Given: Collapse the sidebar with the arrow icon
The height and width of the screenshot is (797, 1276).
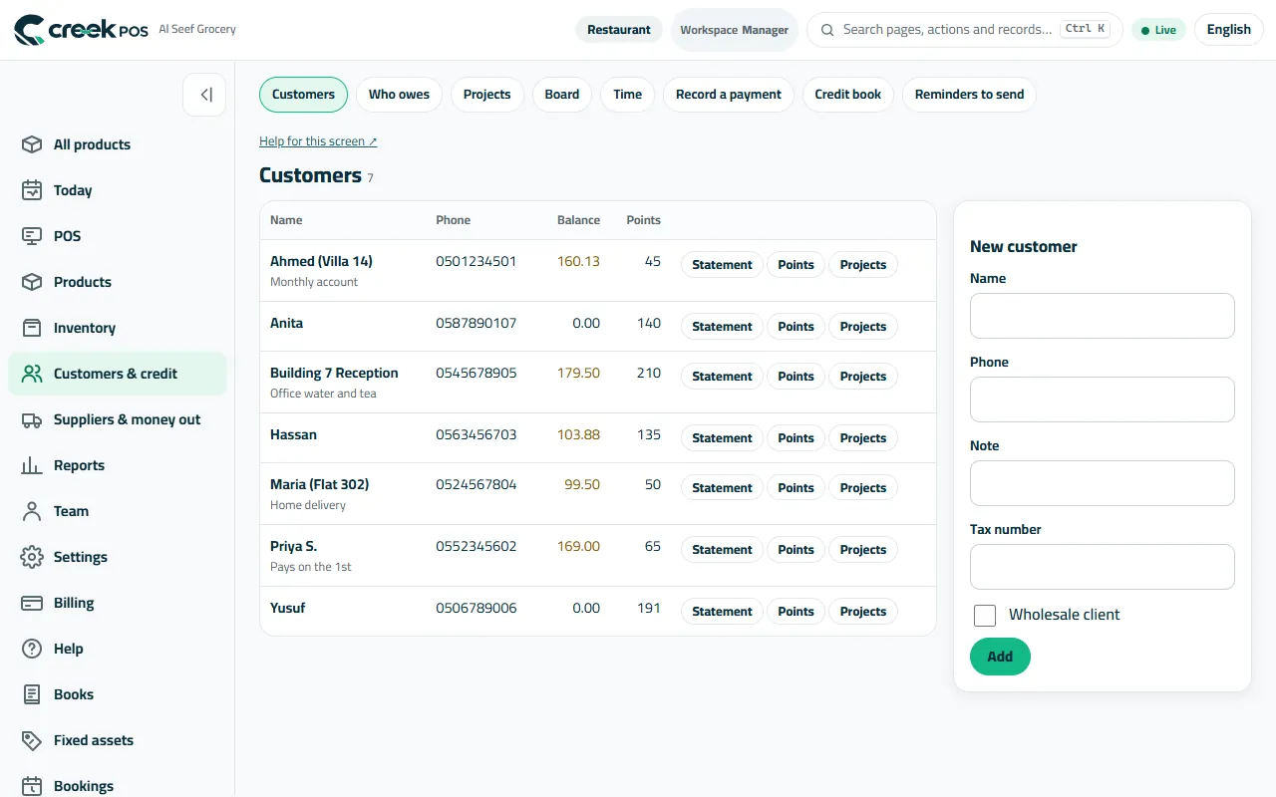Looking at the screenshot, I should 204,95.
